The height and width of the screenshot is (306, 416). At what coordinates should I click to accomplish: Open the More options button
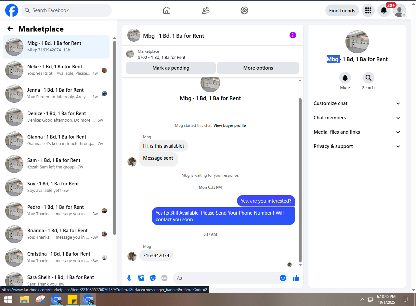point(258,68)
